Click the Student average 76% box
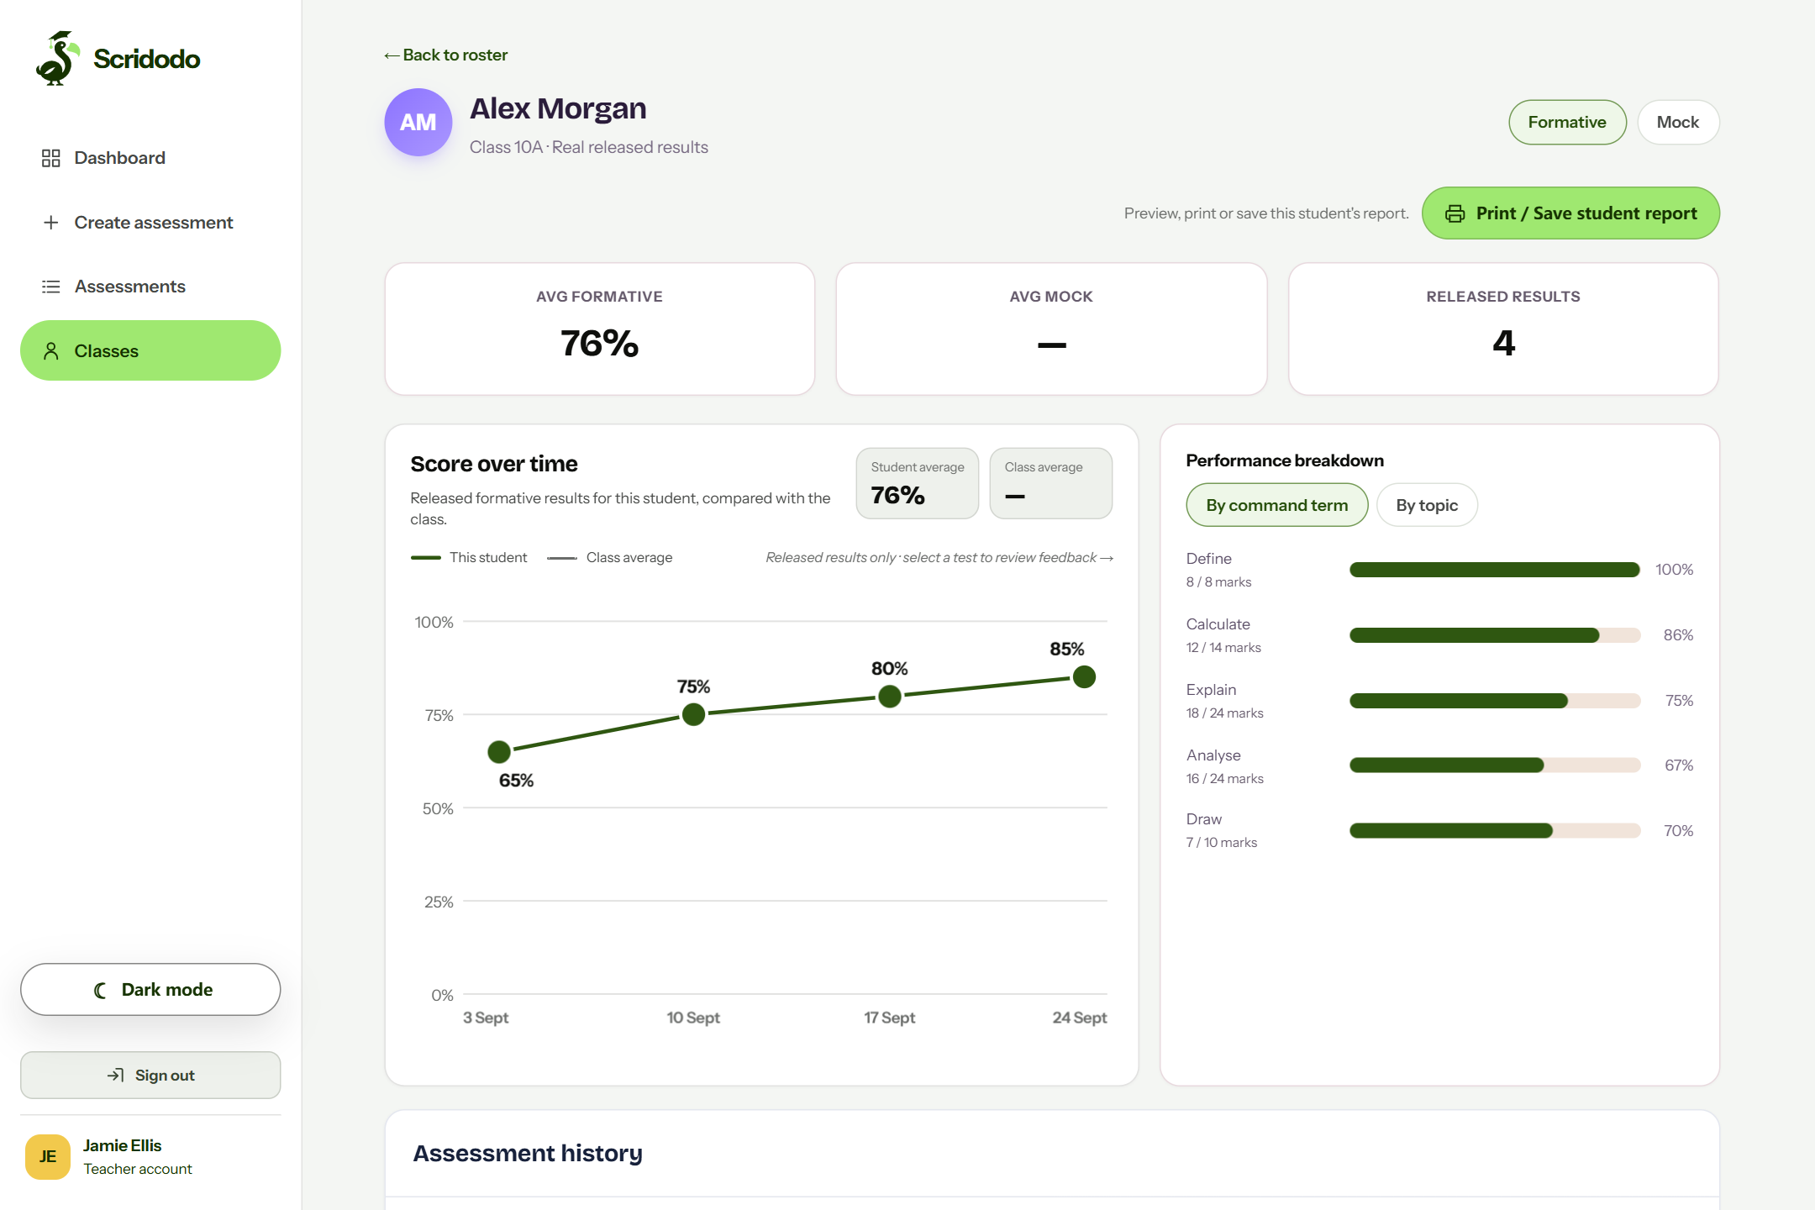 point(918,483)
